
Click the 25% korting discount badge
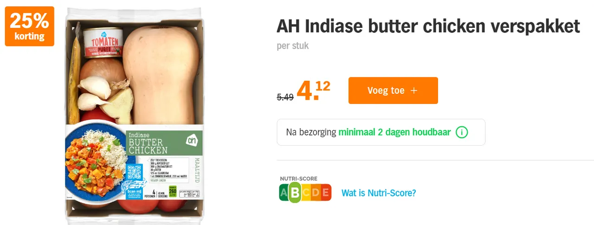pos(29,26)
